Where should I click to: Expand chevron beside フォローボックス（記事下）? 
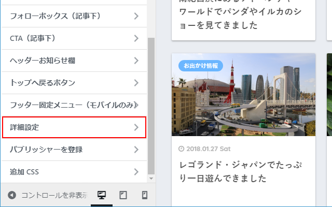[x=136, y=16]
